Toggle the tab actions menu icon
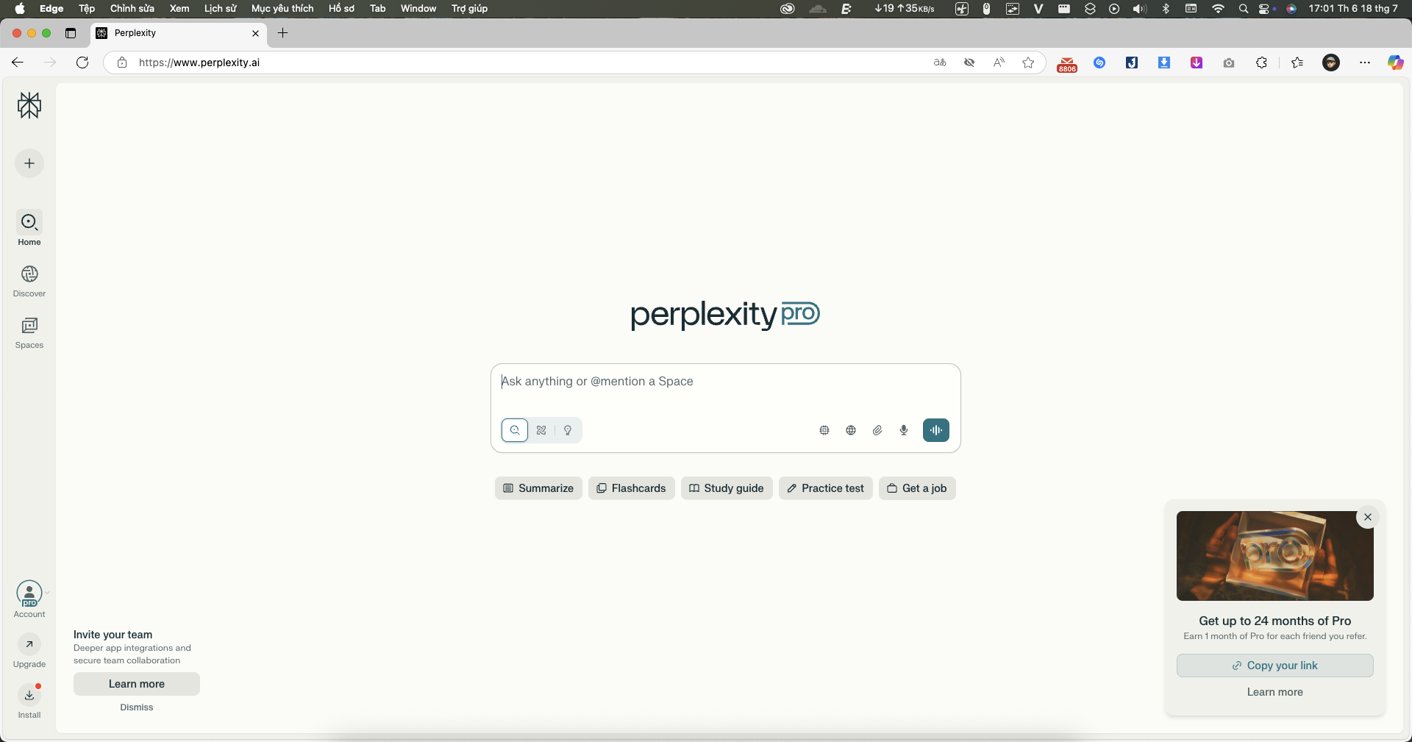The image size is (1412, 742). point(71,33)
